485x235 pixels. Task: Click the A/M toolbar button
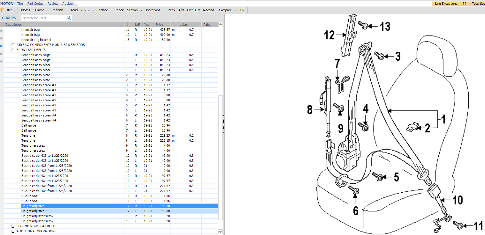[181, 10]
